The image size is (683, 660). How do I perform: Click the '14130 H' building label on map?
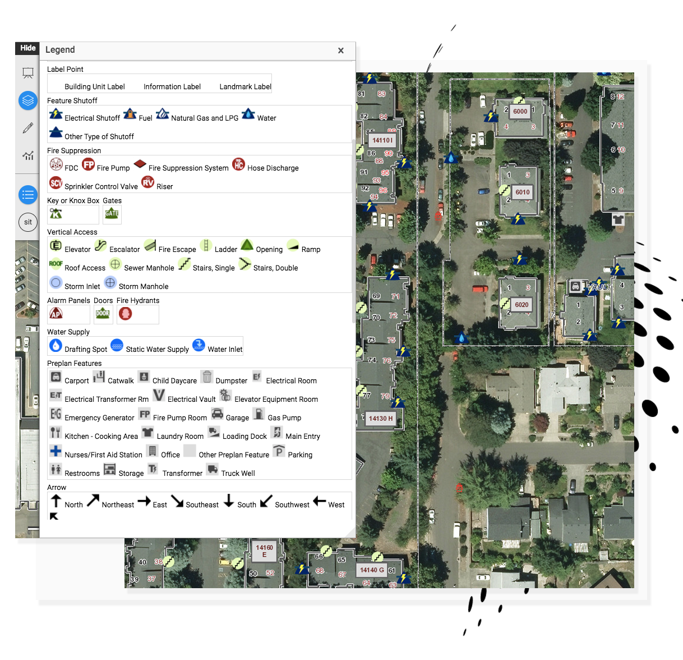pos(381,418)
